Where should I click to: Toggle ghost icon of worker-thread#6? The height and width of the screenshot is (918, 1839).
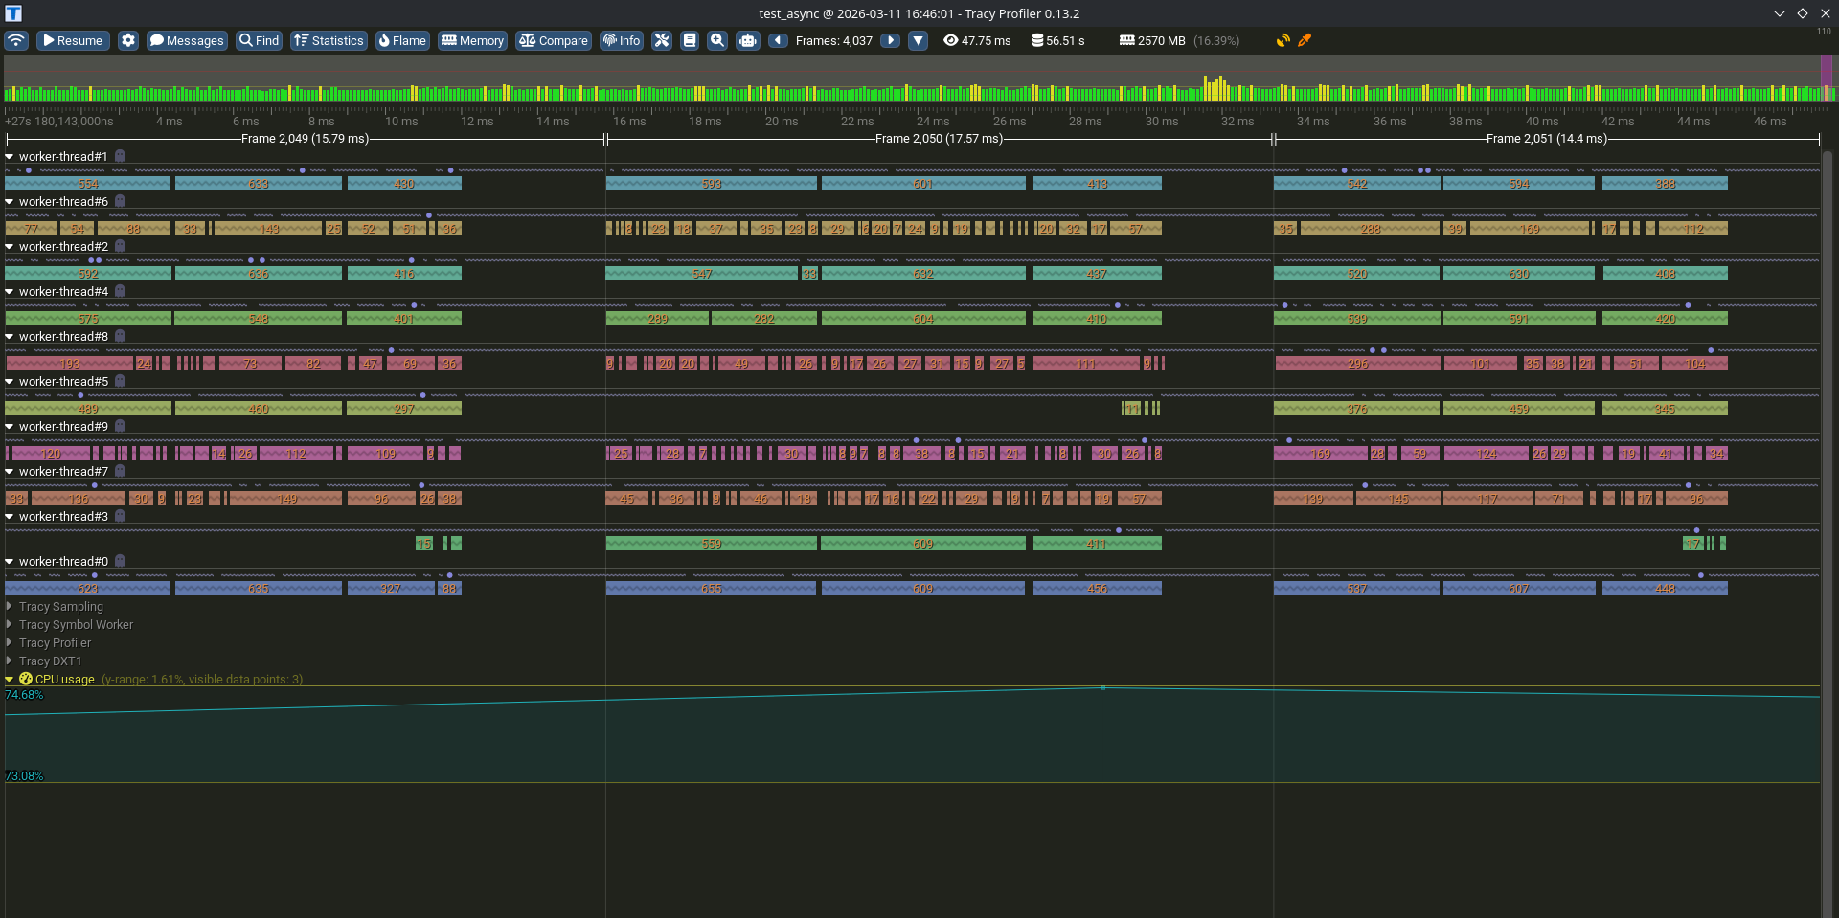[x=120, y=201]
